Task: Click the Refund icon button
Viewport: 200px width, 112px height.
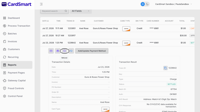Action: 64,51
